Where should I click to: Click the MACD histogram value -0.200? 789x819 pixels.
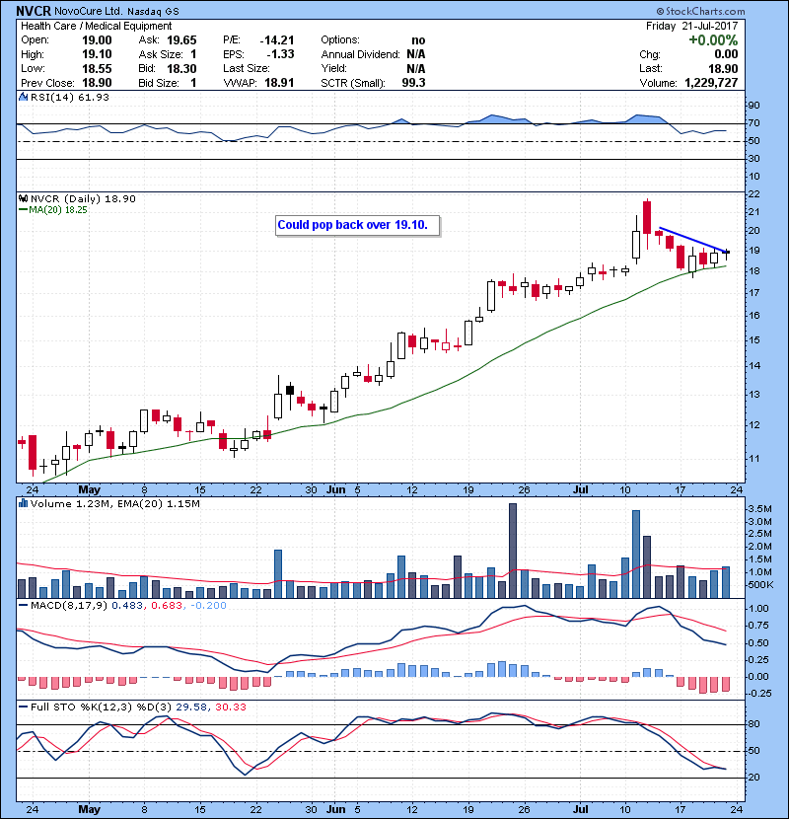[208, 606]
